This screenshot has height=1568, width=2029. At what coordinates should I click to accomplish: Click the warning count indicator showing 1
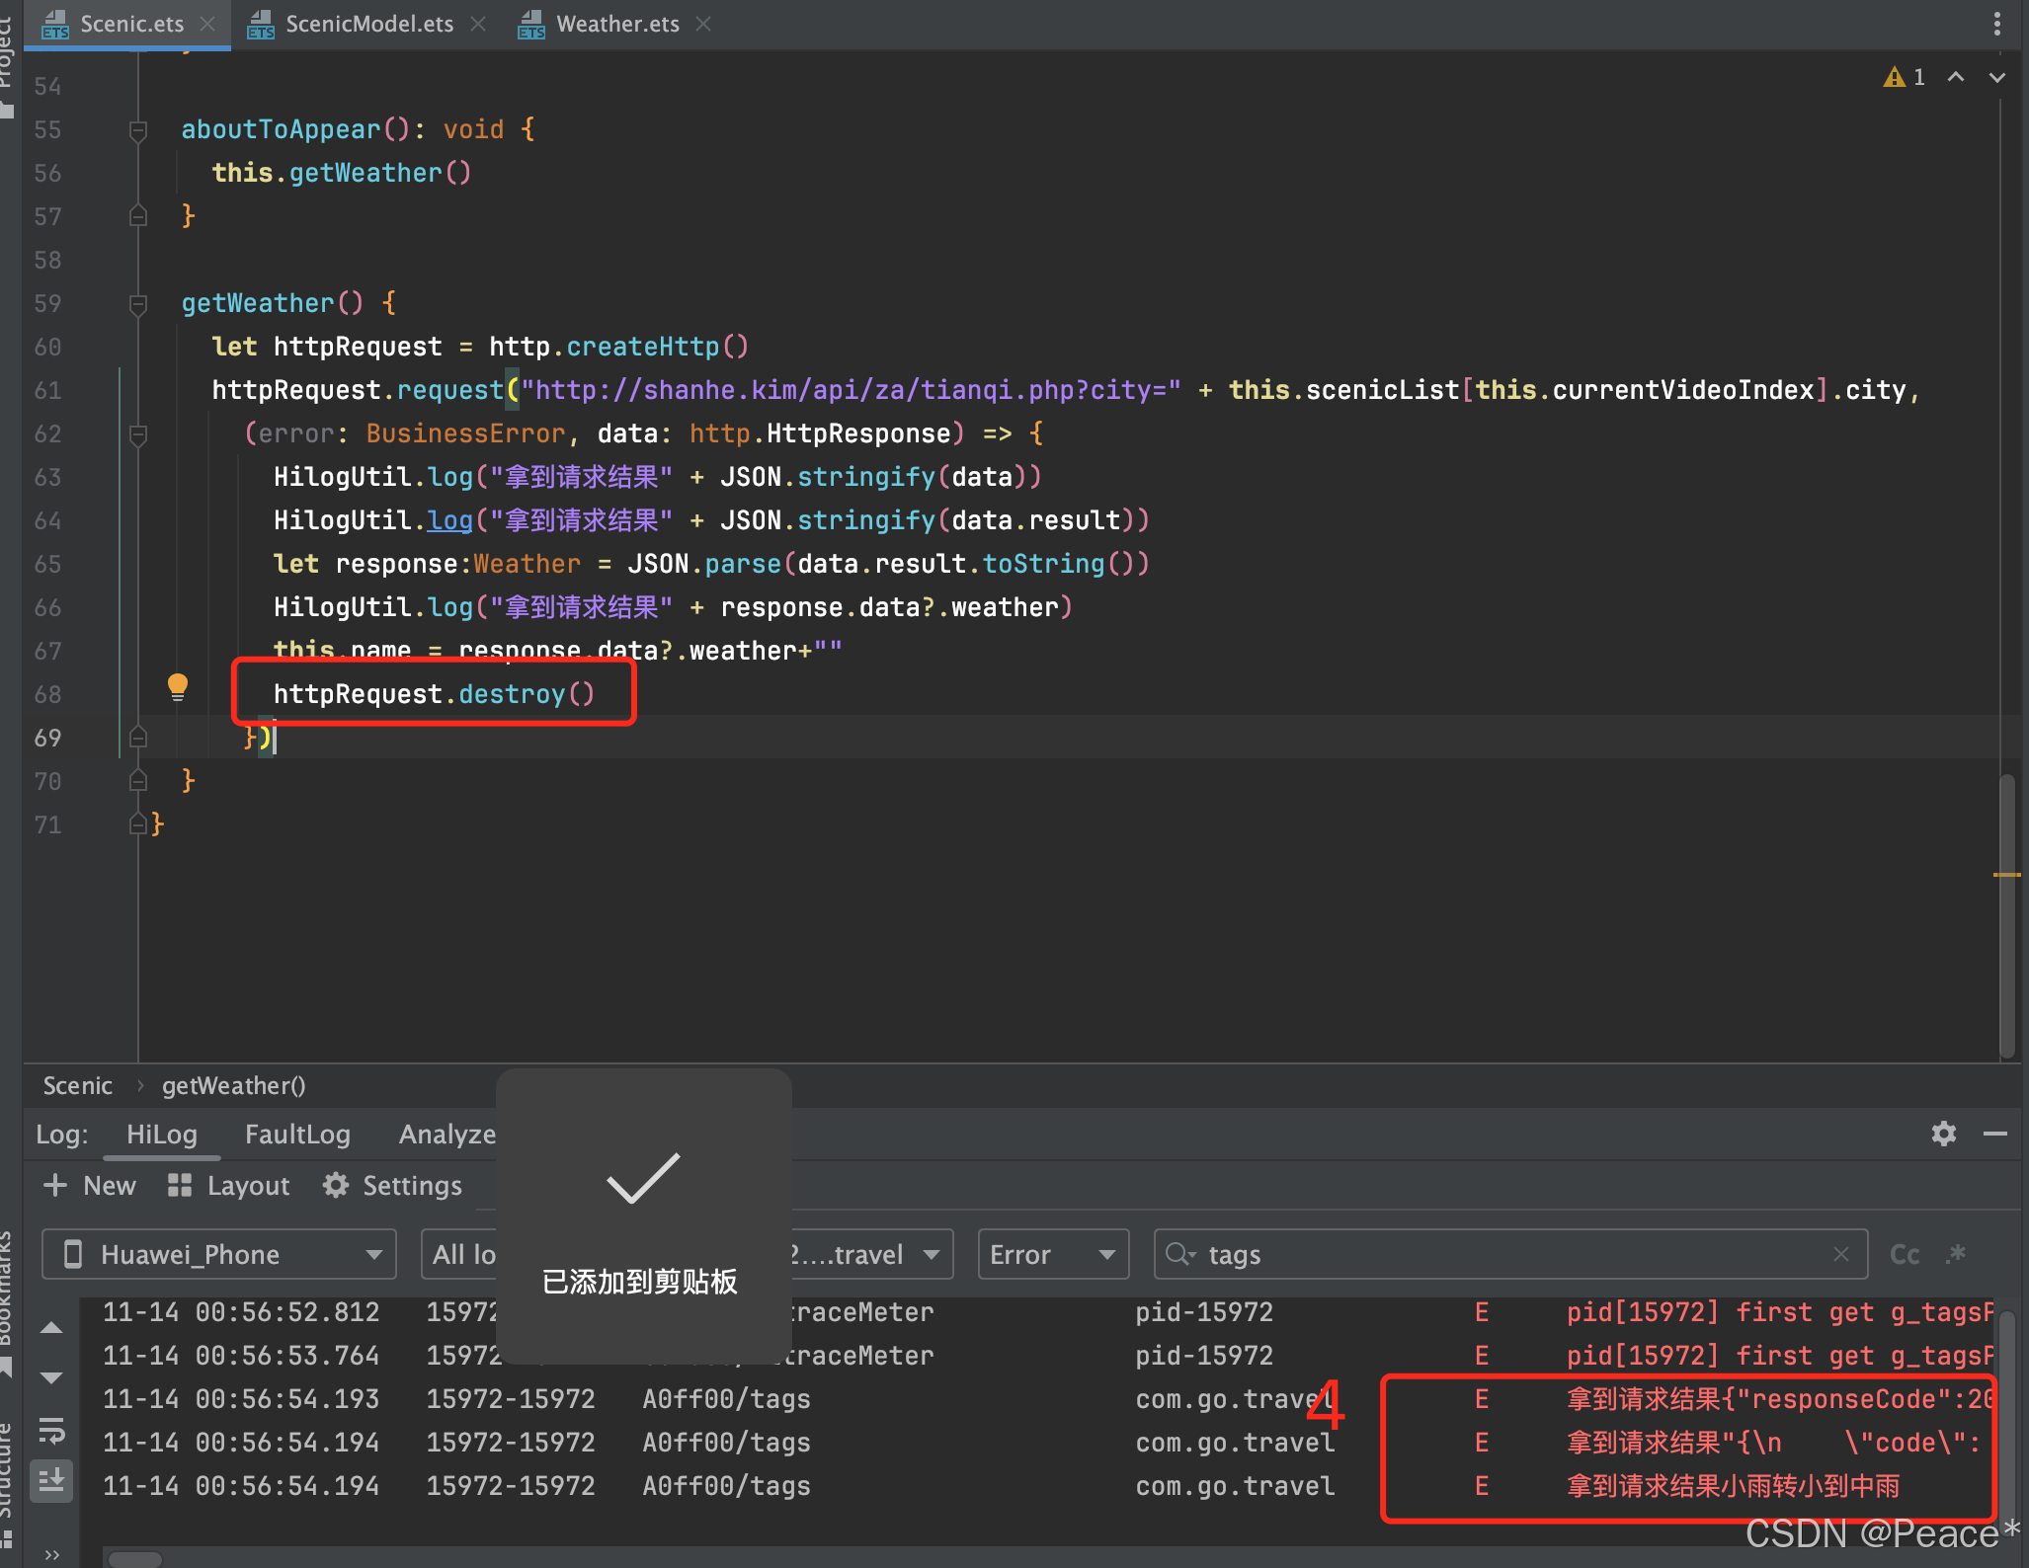(x=1906, y=76)
